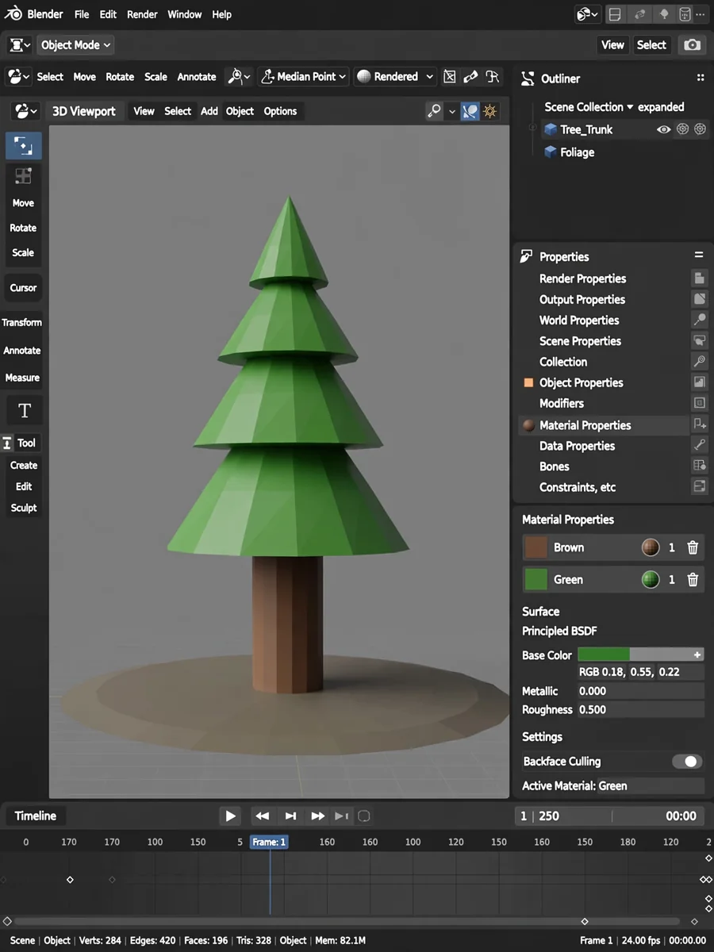Click the icon left of Tool label
Image resolution: width=714 pixels, height=952 pixels.
point(7,443)
